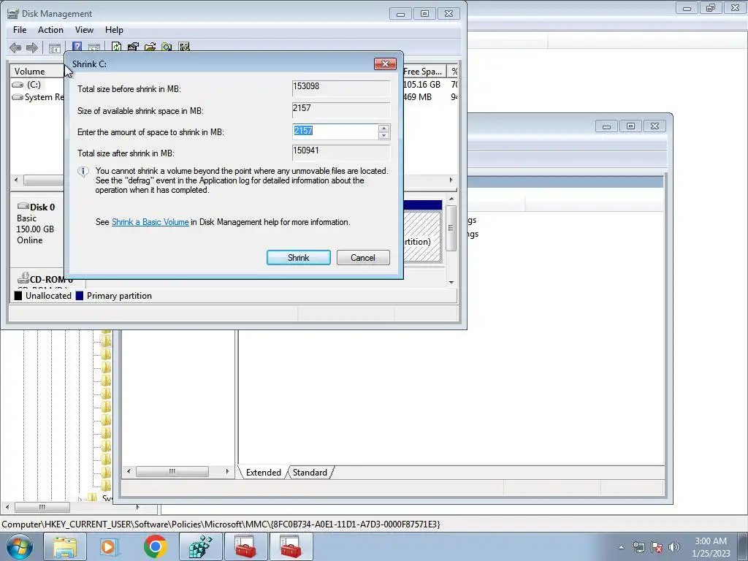
Task: Toggle the Show/Hide Action Pane toolbar icon
Action: click(x=94, y=47)
